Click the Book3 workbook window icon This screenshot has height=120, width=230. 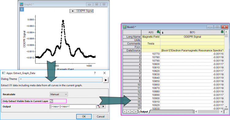tap(125, 27)
